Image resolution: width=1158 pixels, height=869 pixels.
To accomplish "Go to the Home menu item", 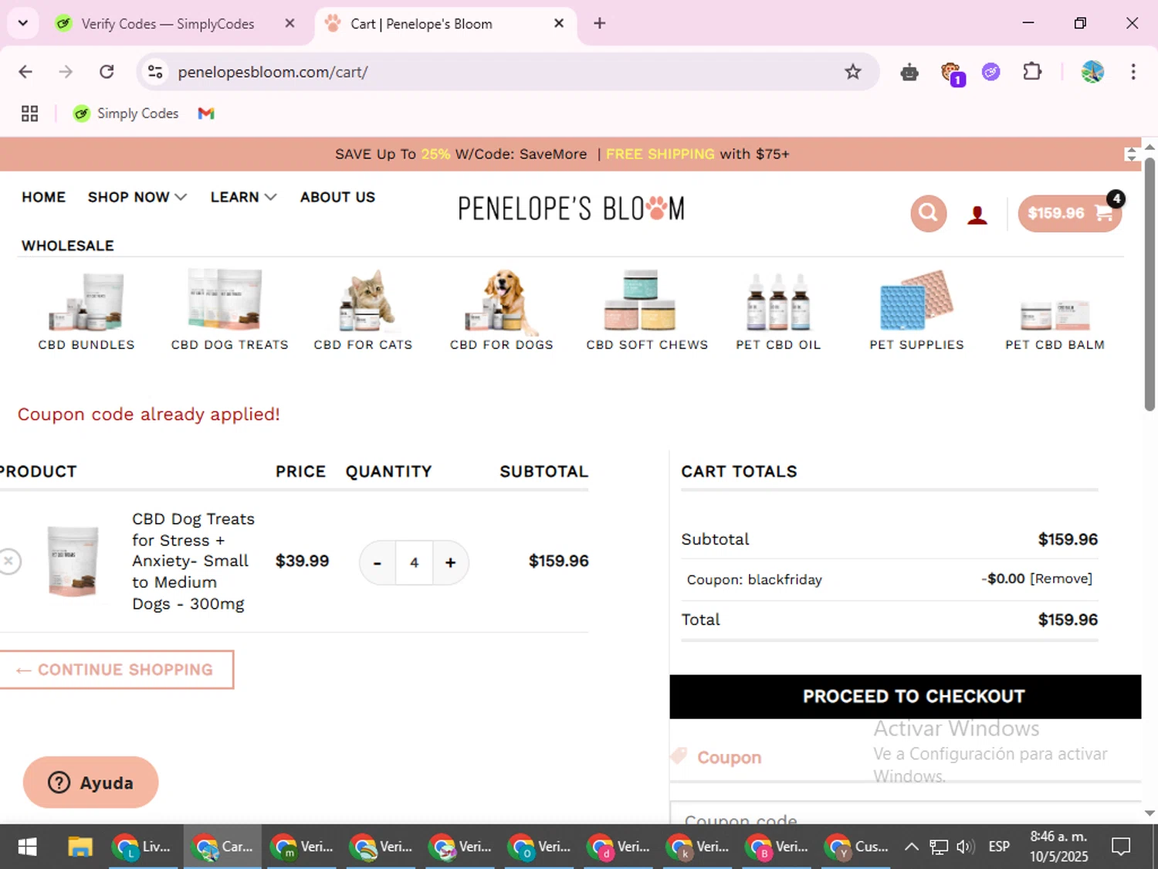I will coord(43,197).
